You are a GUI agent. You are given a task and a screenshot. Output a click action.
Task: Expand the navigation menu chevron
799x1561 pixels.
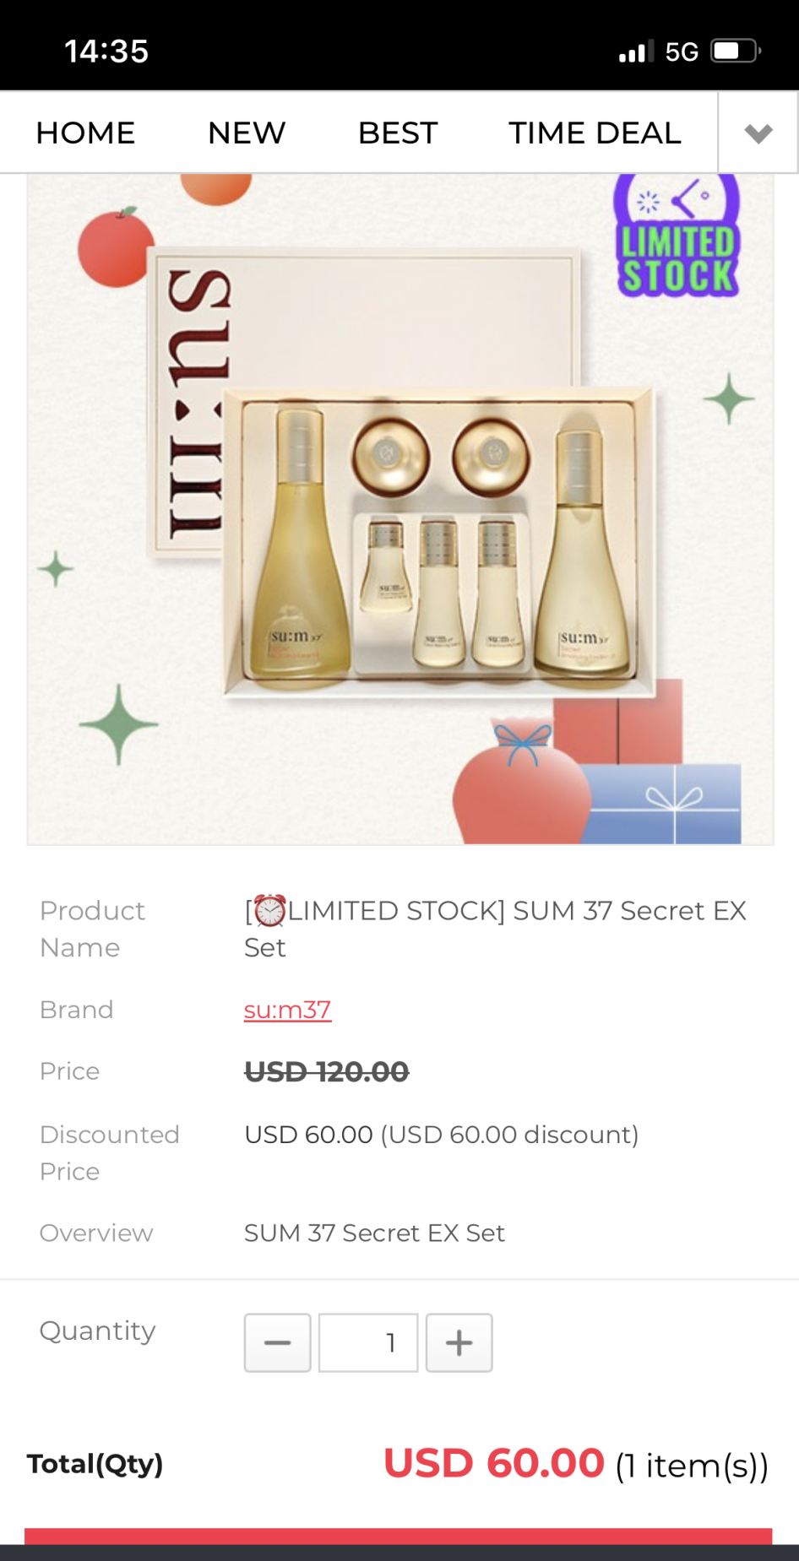(x=758, y=133)
